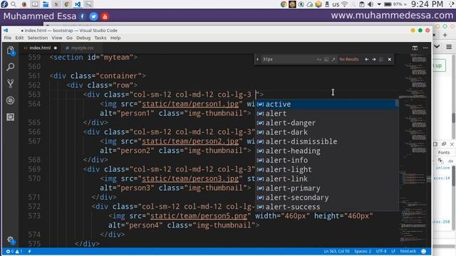The width and height of the screenshot is (456, 256).
Task: Go to previous match in find widget
Action: (x=366, y=59)
